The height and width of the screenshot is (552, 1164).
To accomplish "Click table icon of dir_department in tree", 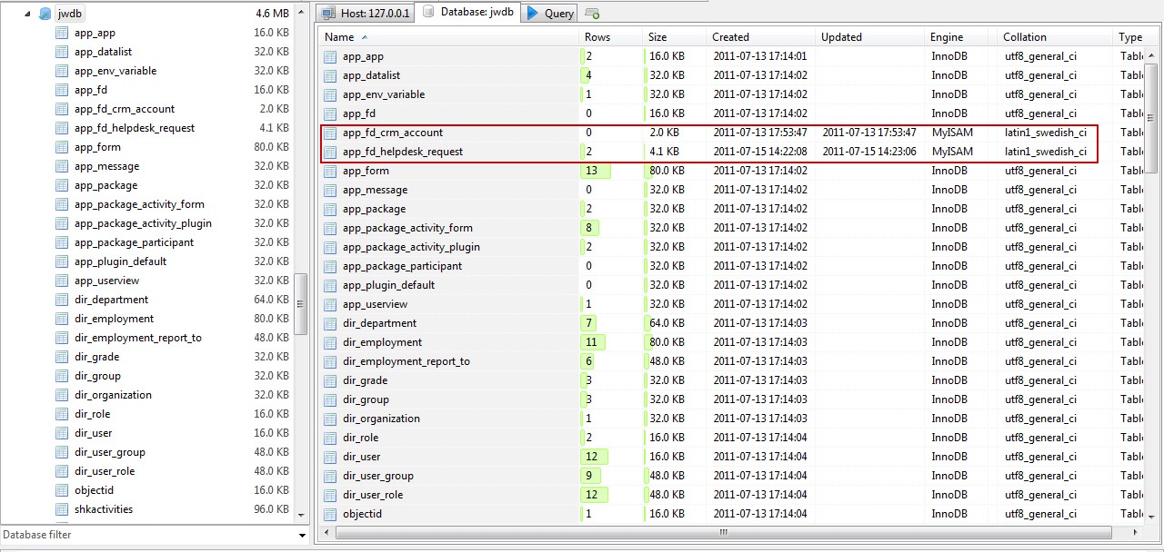I will (x=62, y=300).
